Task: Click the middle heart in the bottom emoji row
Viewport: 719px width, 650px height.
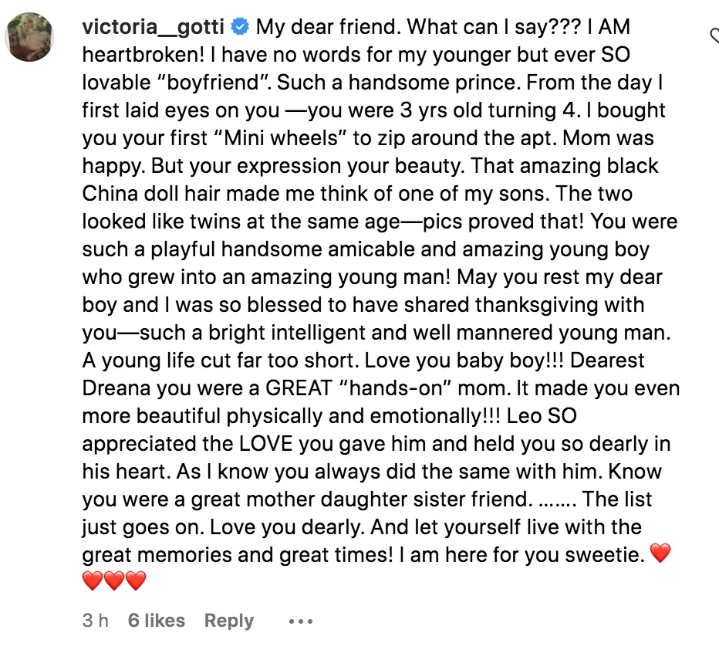Action: 114,581
